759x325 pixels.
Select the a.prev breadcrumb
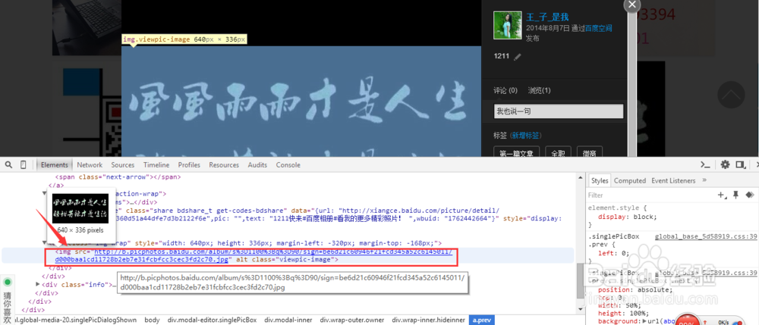point(482,320)
